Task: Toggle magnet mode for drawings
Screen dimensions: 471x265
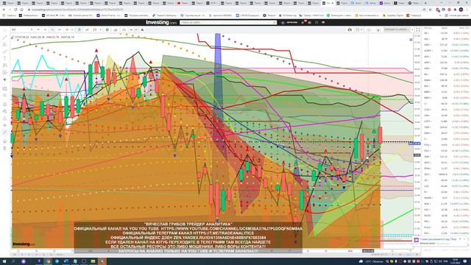Action: (4, 105)
